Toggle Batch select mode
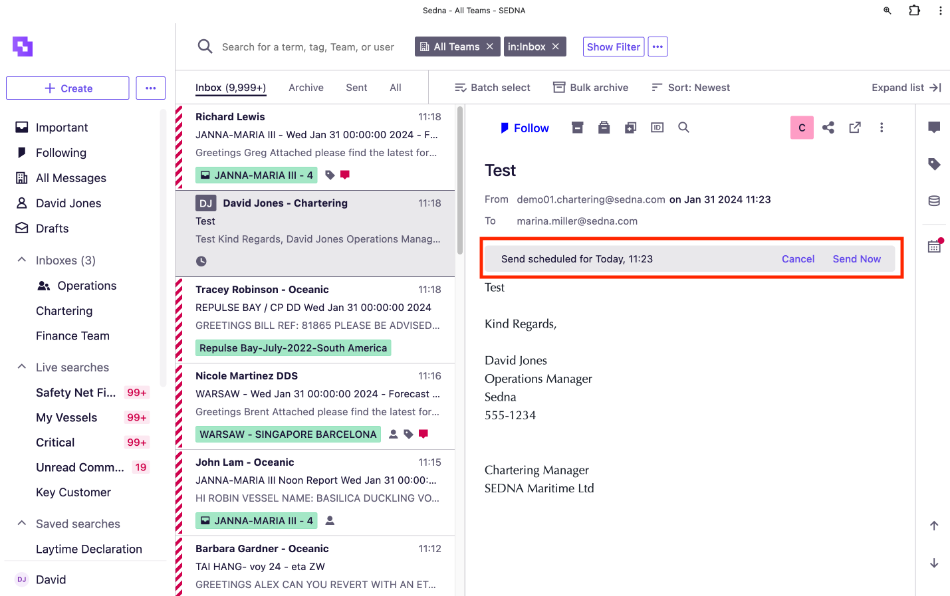950x596 pixels. pos(493,88)
